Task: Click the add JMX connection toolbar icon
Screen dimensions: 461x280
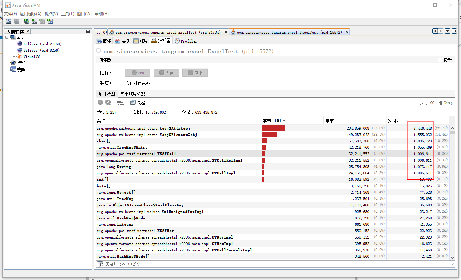Action: [x=34, y=21]
